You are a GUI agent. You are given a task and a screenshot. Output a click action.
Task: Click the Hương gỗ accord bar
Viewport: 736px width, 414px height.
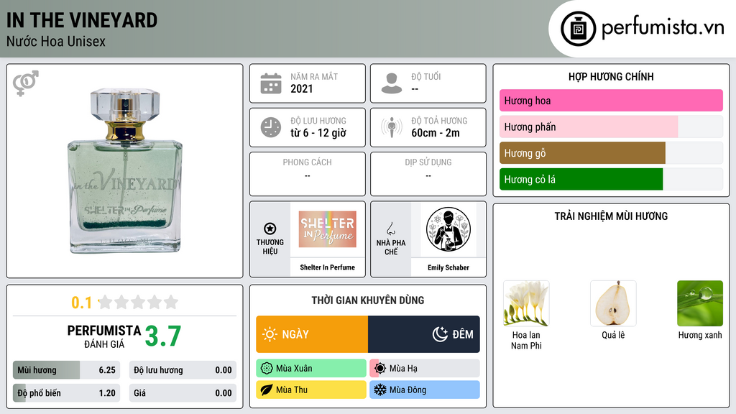(611, 153)
